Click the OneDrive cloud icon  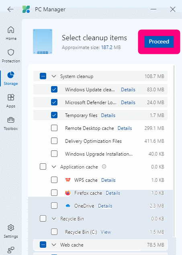[x=68, y=206]
